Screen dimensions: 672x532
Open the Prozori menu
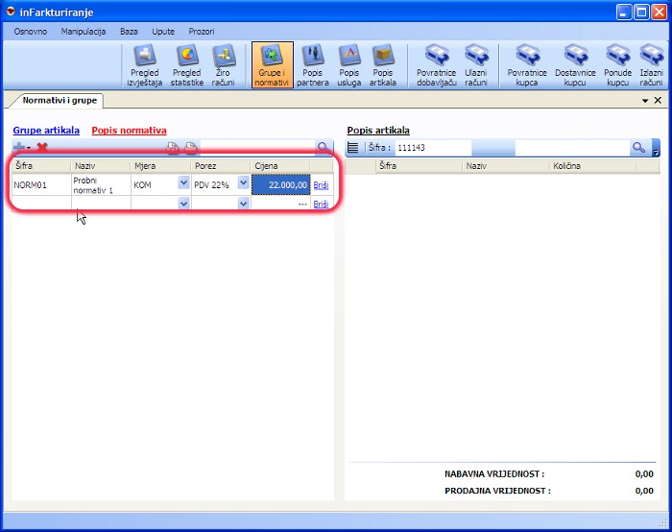click(x=201, y=32)
